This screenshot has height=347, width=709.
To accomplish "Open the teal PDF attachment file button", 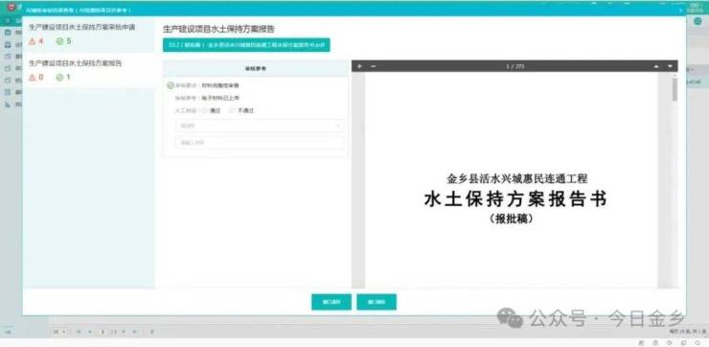I will pos(246,45).
